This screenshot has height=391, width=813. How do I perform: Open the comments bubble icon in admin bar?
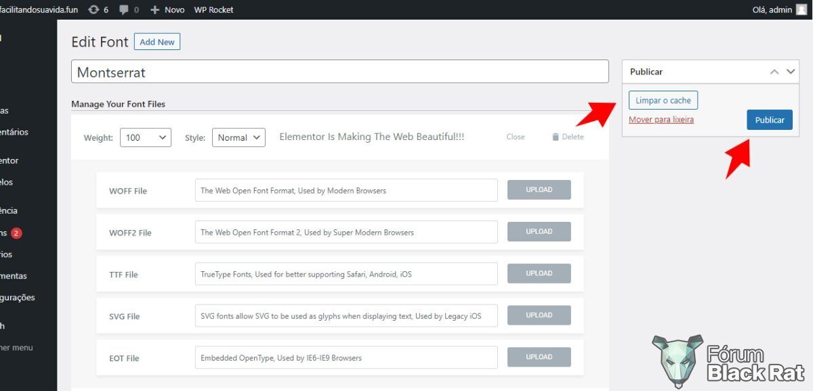click(124, 9)
